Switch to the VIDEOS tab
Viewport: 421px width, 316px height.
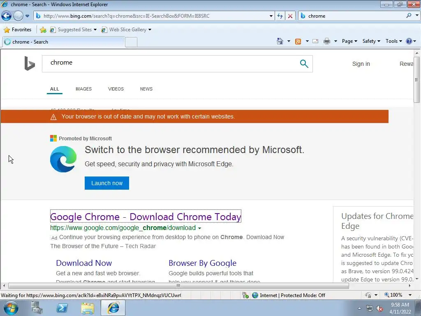[x=116, y=89]
